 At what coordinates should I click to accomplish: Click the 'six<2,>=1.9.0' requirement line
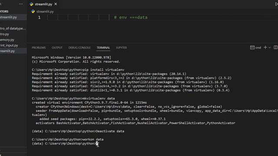tap(128, 82)
